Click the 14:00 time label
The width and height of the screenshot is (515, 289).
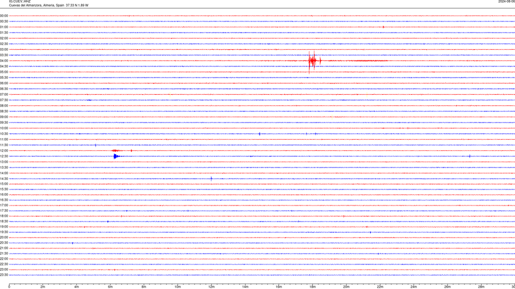point(4,173)
